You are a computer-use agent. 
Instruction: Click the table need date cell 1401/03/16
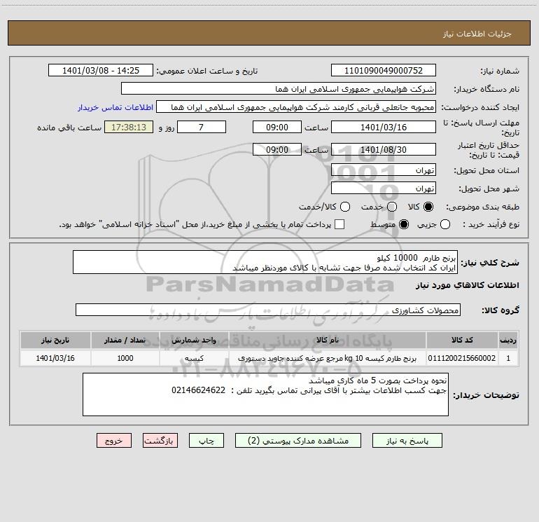pos(55,358)
